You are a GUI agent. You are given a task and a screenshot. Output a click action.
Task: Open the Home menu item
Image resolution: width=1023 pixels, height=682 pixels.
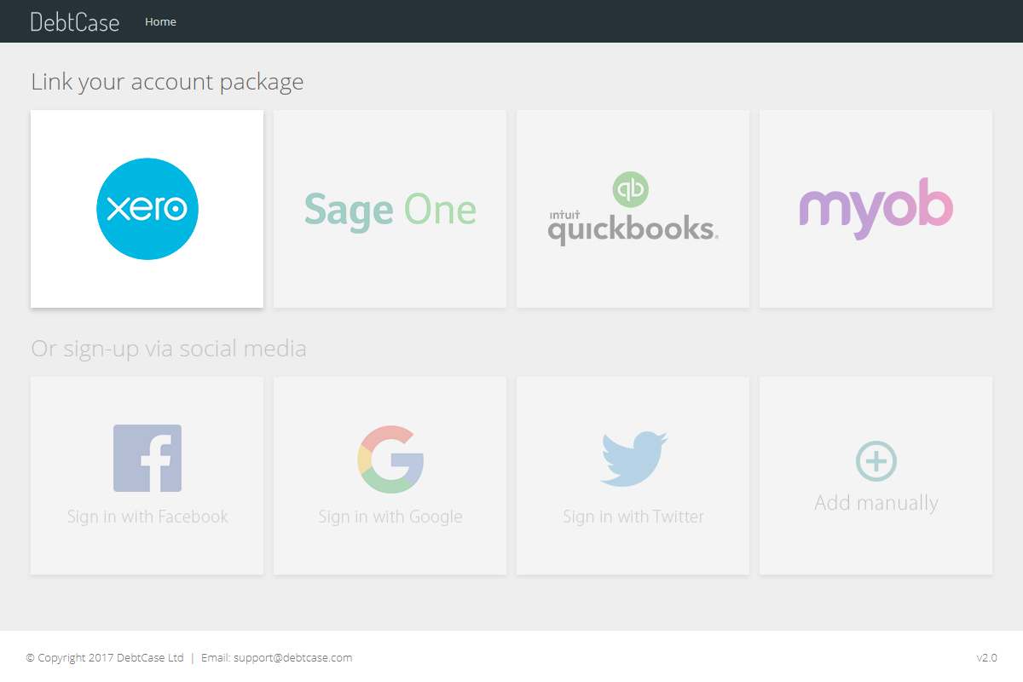click(x=160, y=21)
